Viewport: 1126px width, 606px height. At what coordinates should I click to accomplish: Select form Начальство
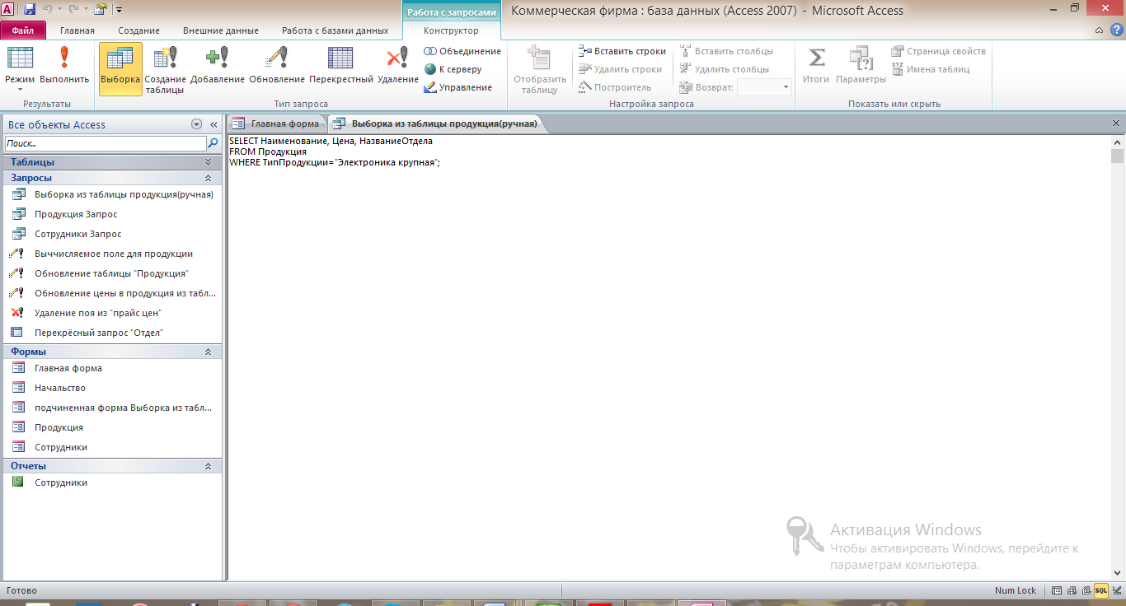pyautogui.click(x=112, y=388)
